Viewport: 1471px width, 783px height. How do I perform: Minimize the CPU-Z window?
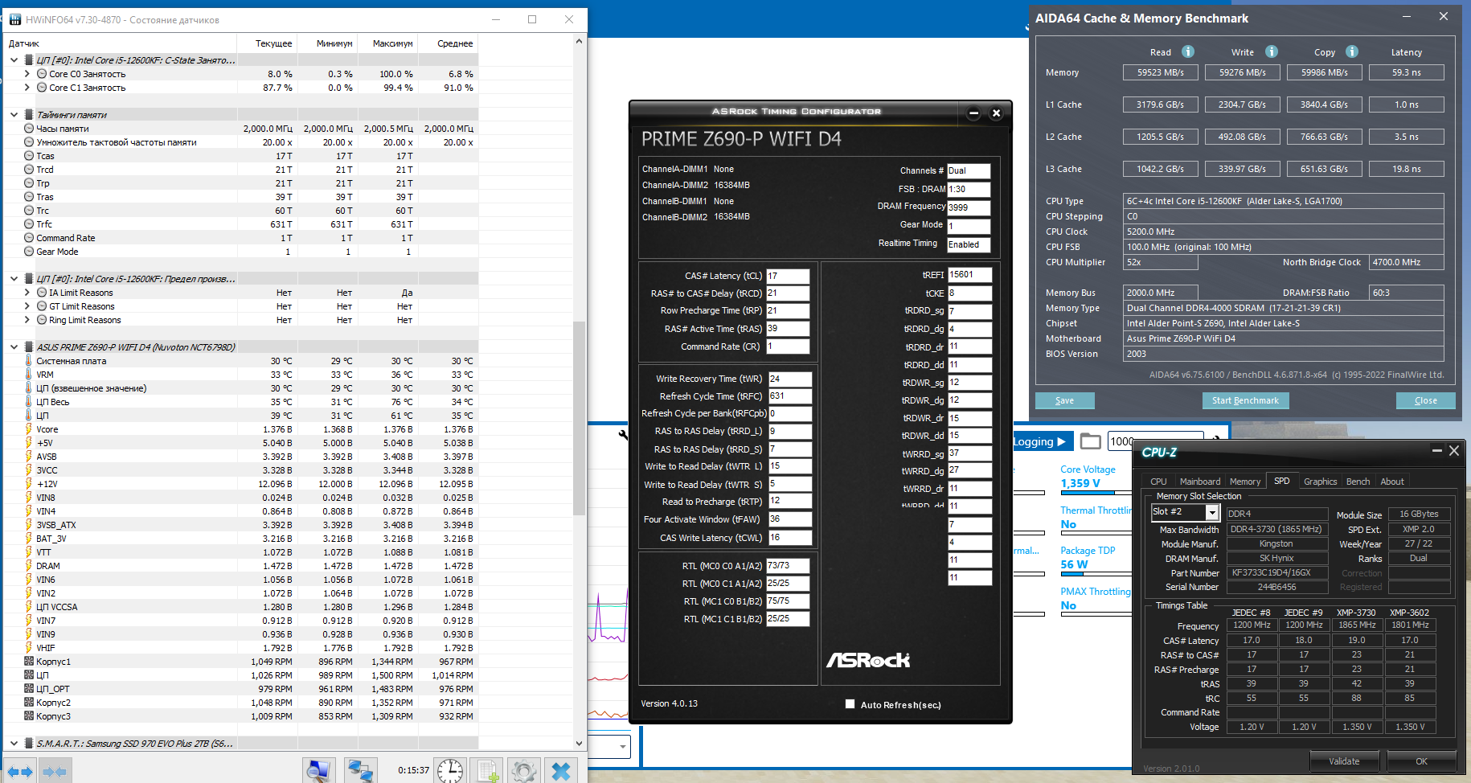point(1436,451)
